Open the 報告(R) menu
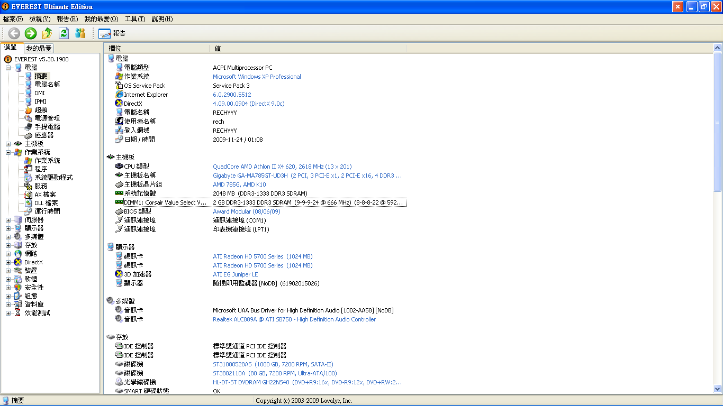Viewport: 723px width, 406px height. [68, 19]
